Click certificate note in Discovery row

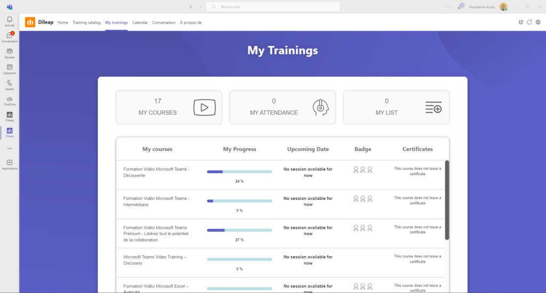click(417, 259)
